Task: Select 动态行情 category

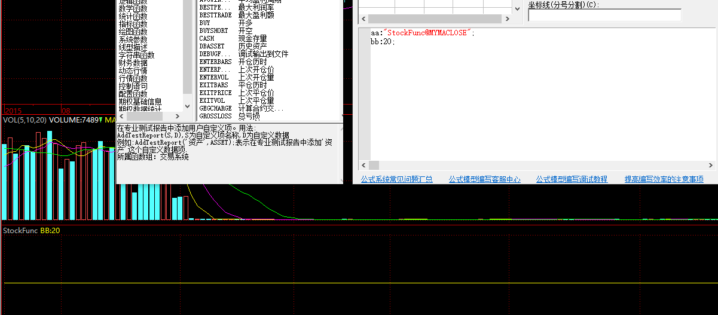Action: click(x=133, y=71)
